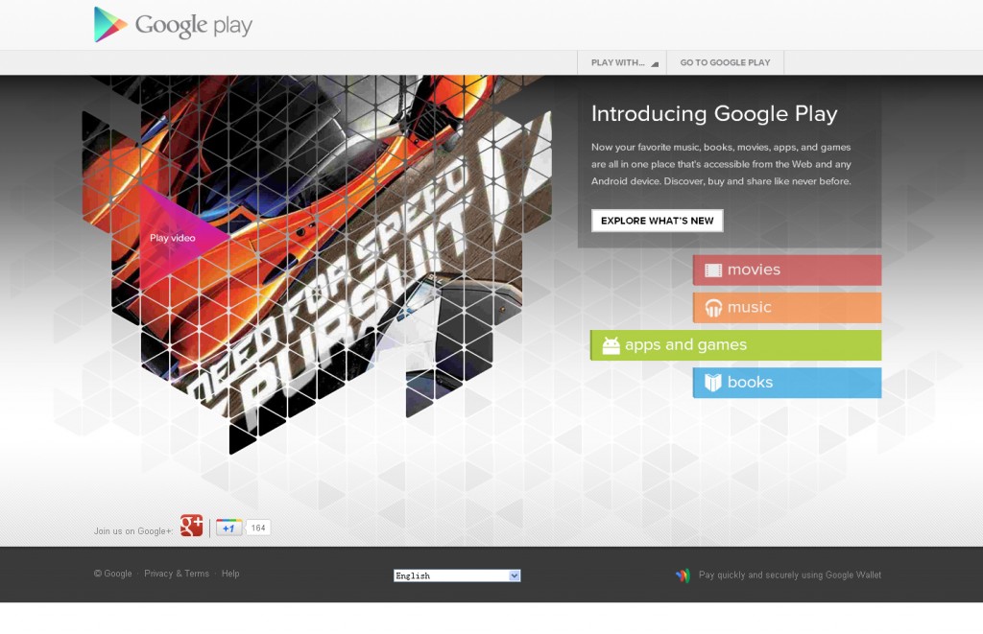The height and width of the screenshot is (634, 983).
Task: Click the film strip icon on movies
Action: point(713,270)
